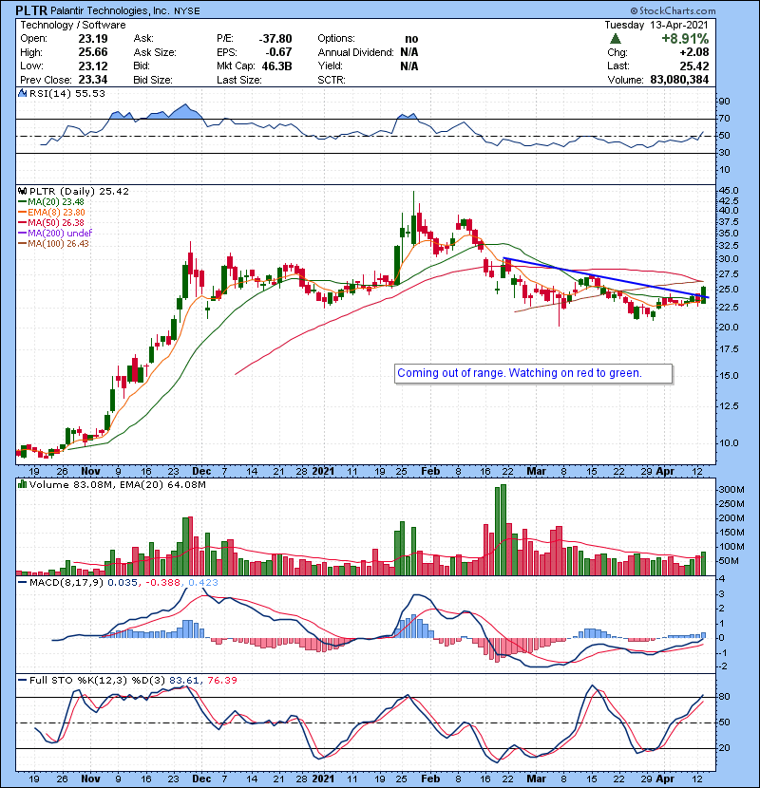Click the P/E -37.80 value
Screen dimensions: 760x788
tap(275, 39)
